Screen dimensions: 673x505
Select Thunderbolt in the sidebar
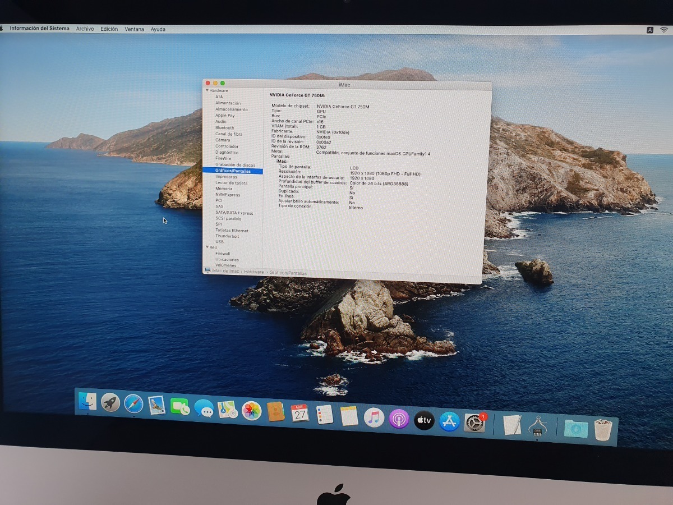pyautogui.click(x=228, y=236)
